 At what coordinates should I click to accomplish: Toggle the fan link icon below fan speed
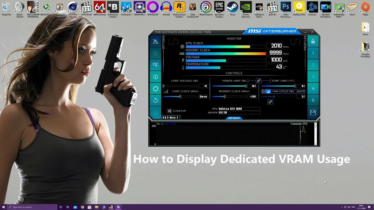click(x=270, y=102)
